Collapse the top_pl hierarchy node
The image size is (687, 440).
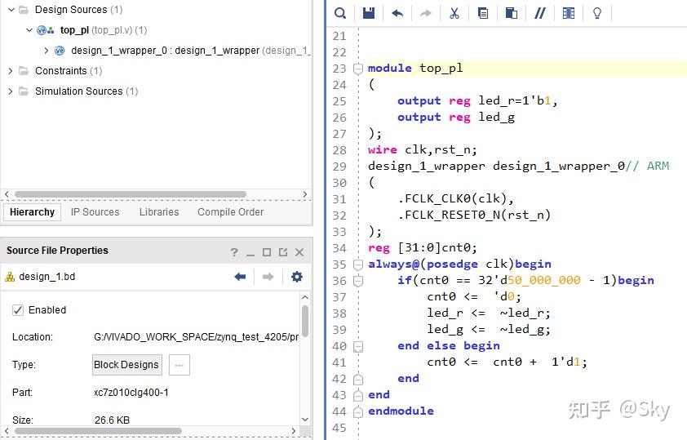point(29,30)
